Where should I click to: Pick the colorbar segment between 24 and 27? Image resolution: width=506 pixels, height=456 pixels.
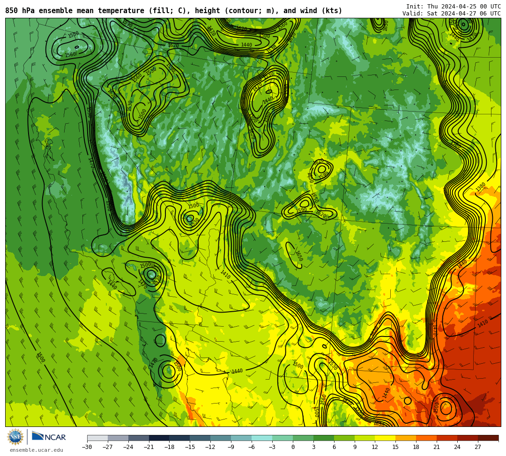pyautogui.click(x=468, y=438)
